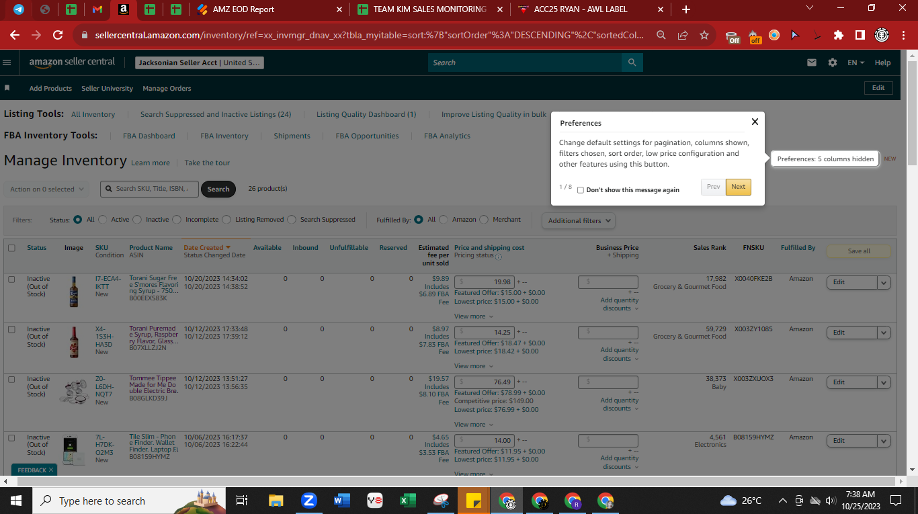This screenshot has width=918, height=514.
Task: Open the EN language dropdown
Action: pyautogui.click(x=856, y=62)
